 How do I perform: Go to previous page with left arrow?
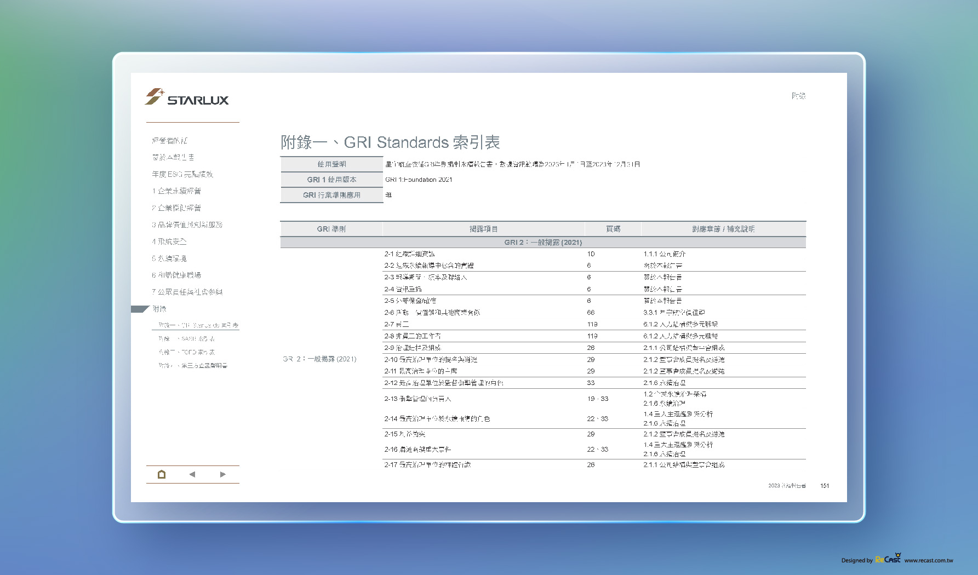pos(192,474)
